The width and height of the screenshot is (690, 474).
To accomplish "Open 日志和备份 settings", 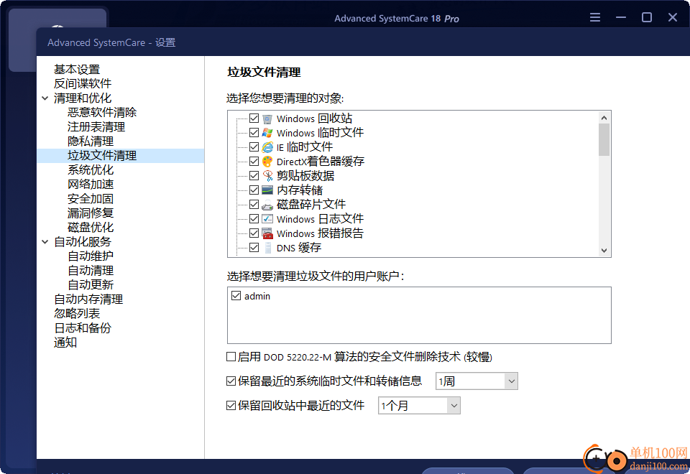I will pos(83,328).
